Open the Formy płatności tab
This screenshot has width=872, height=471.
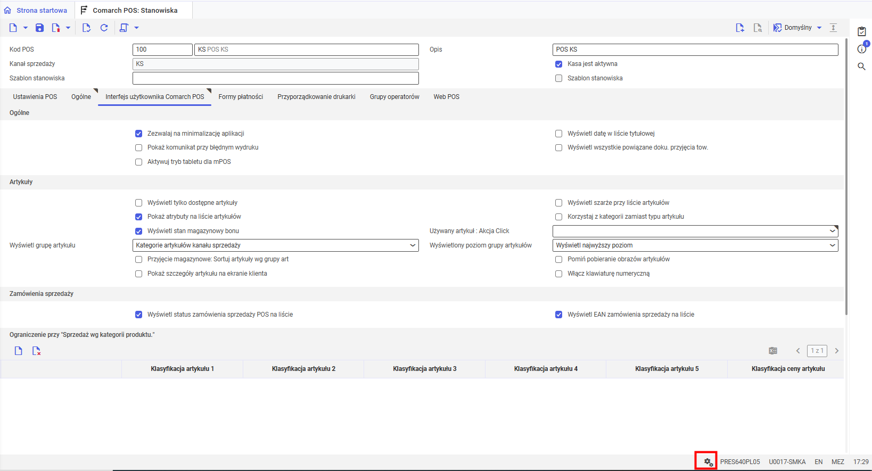(x=241, y=97)
